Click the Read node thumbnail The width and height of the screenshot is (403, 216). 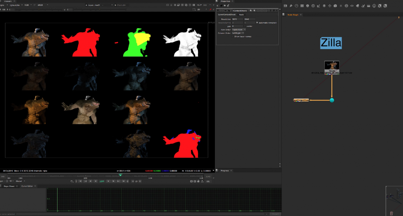[x=332, y=66]
